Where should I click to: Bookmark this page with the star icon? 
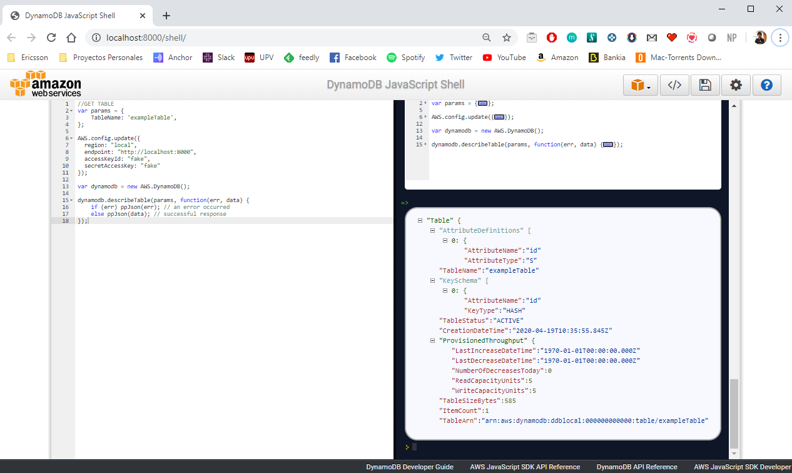506,38
